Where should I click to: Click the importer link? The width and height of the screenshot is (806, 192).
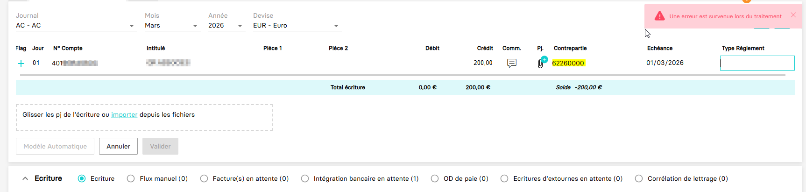coord(124,115)
